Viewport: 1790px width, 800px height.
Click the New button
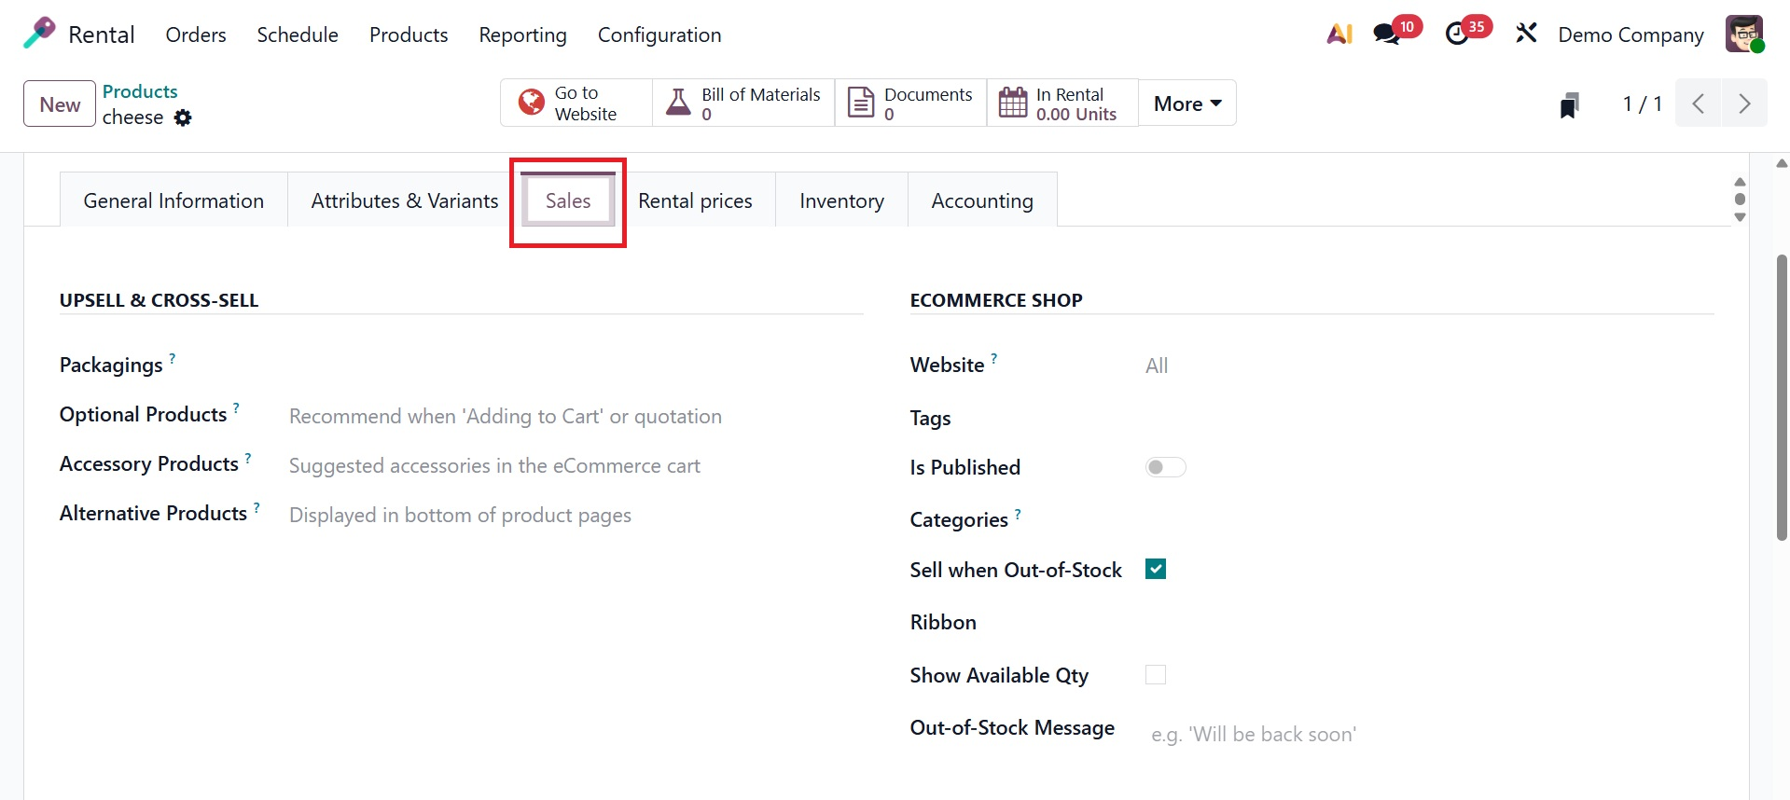[60, 103]
